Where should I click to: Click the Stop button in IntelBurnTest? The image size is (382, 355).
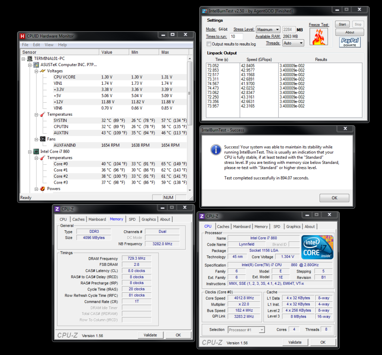coord(358,24)
